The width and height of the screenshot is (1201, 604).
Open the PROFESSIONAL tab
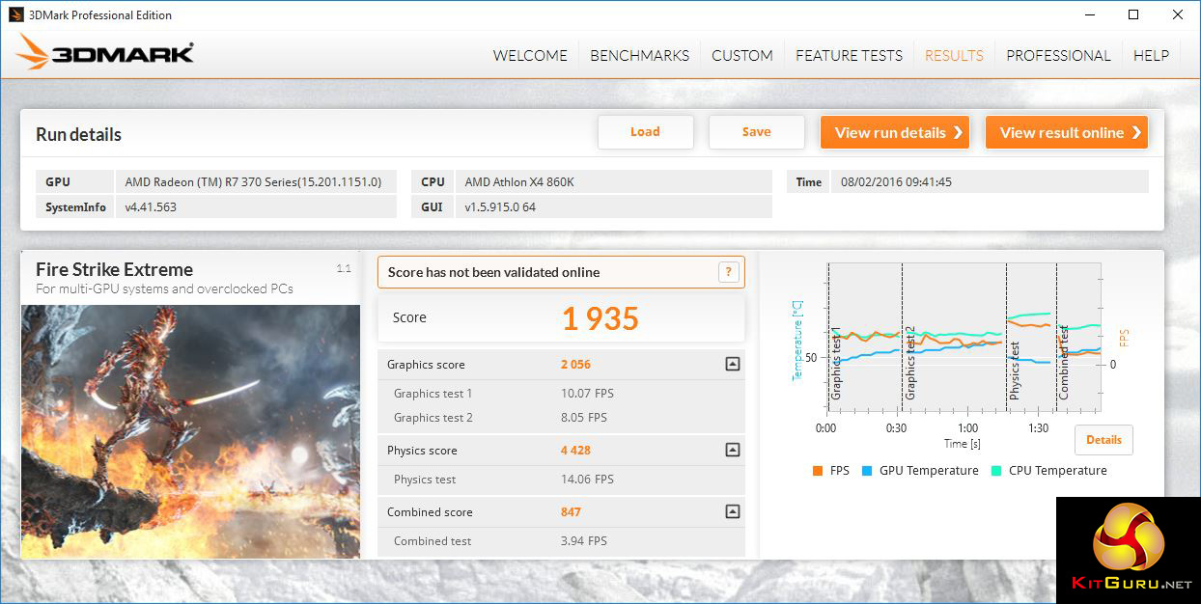click(x=1058, y=55)
